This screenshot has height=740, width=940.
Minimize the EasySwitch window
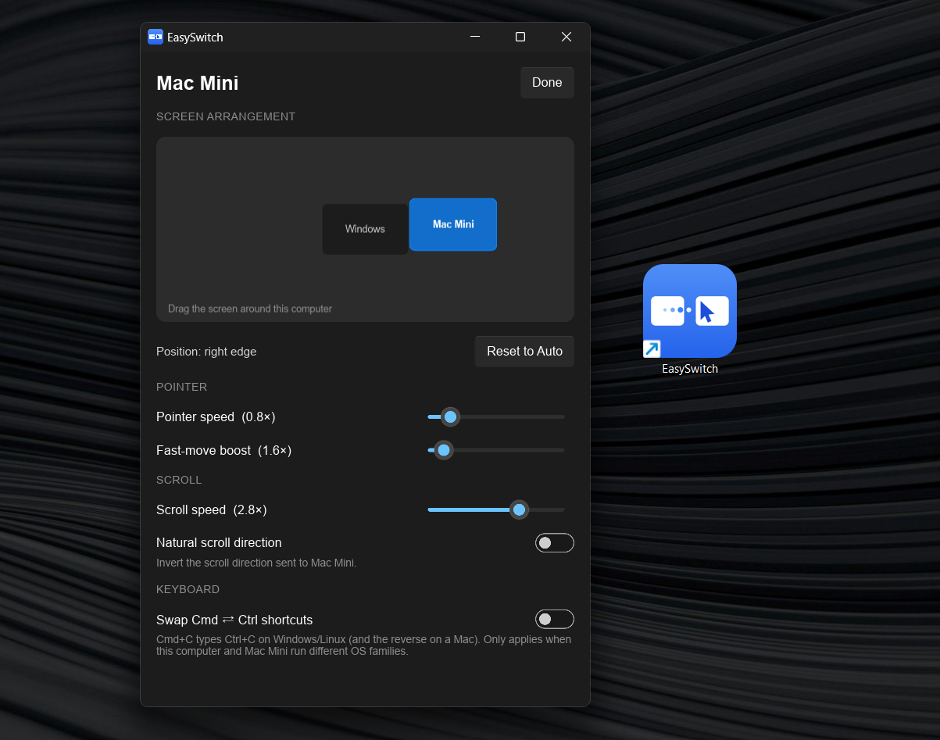pyautogui.click(x=474, y=37)
